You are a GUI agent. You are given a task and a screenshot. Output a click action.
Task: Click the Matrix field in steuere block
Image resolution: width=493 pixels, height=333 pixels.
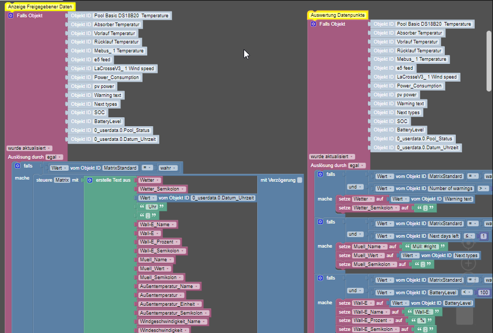pyautogui.click(x=62, y=180)
